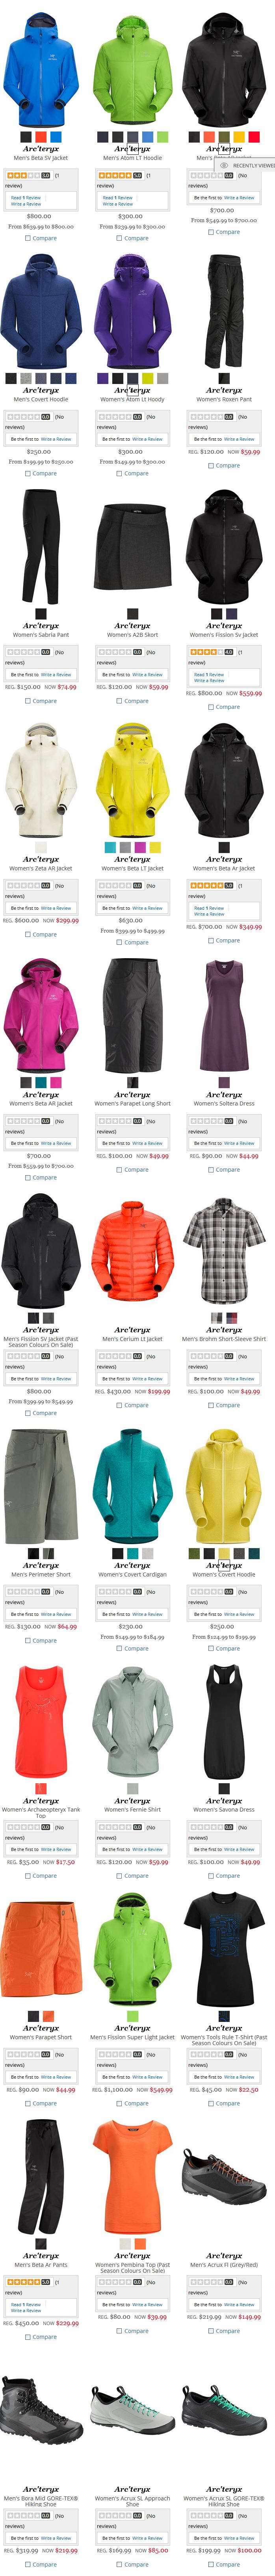Click the Arc'teryx logo under Women's Sabria Pant
This screenshot has height=2576, width=275.
pyautogui.click(x=41, y=626)
